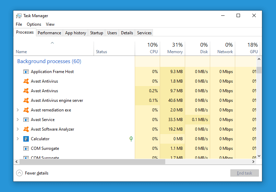276x192 pixels.
Task: Click the green leaf suspended icon for Calculator
Action: [131, 139]
